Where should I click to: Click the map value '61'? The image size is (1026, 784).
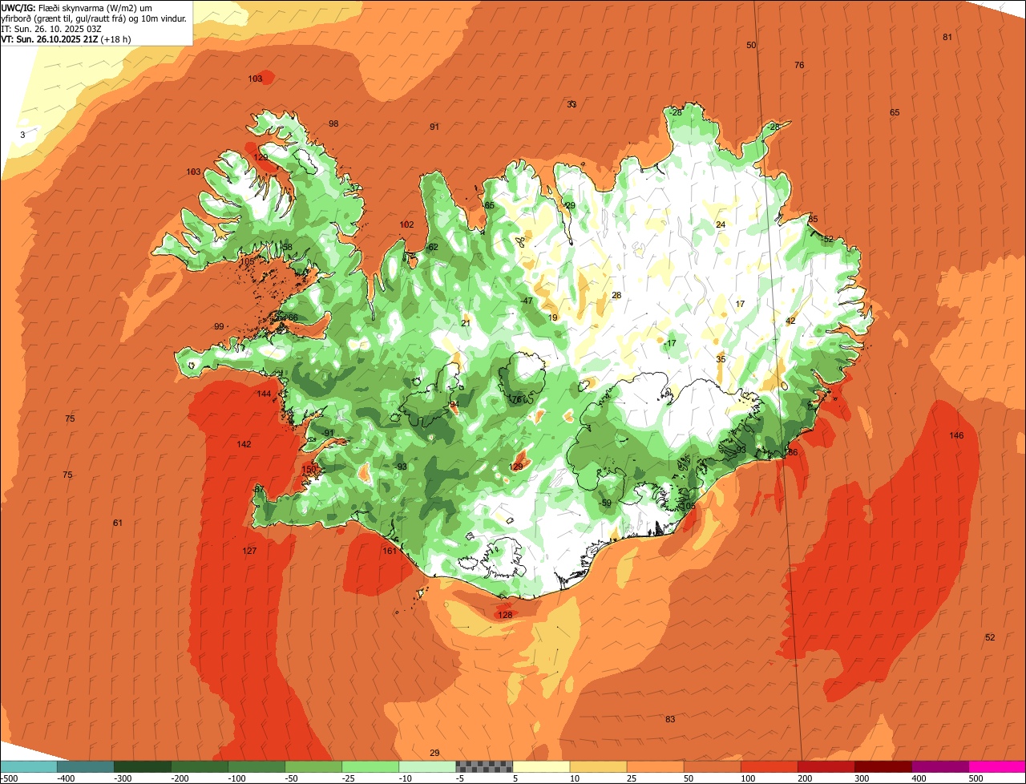pyautogui.click(x=118, y=523)
